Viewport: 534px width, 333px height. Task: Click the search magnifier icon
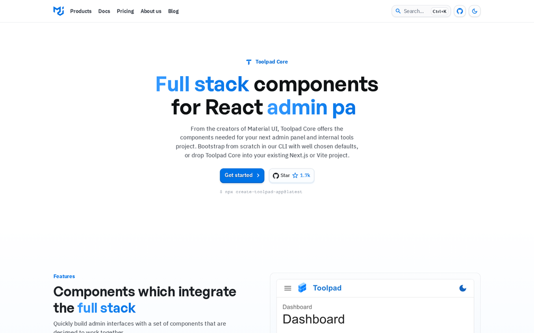pyautogui.click(x=398, y=11)
